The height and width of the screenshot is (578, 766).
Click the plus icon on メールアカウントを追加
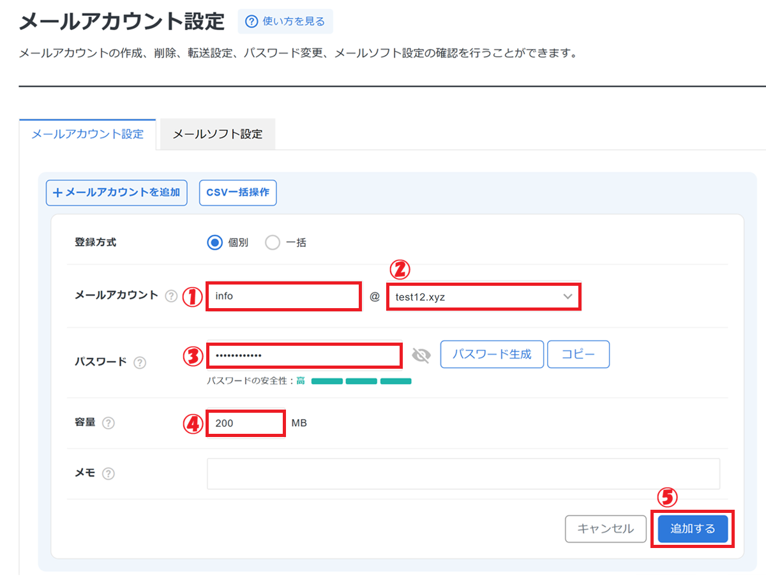tap(57, 193)
